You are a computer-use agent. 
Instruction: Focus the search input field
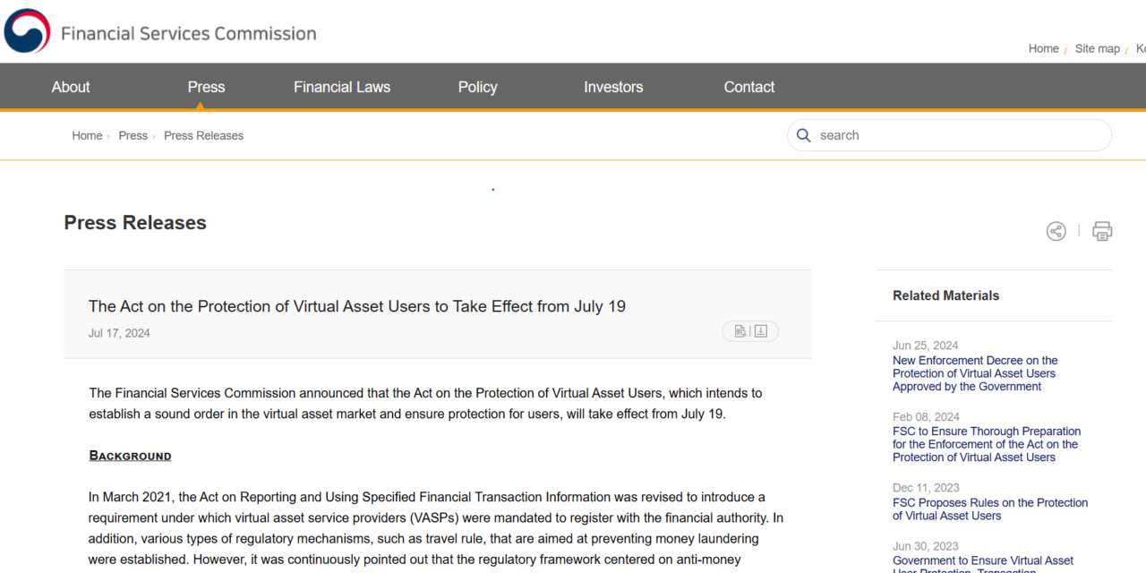949,135
